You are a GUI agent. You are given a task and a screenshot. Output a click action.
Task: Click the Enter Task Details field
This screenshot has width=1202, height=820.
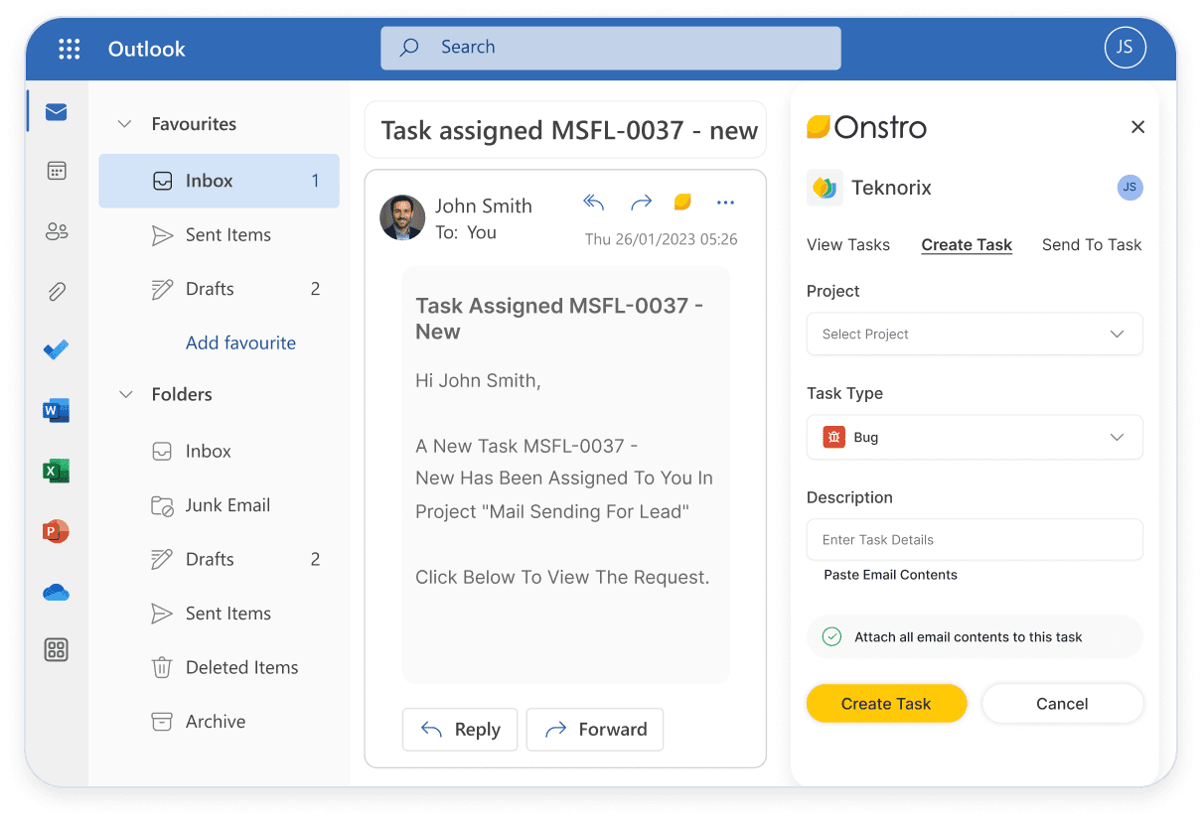point(975,539)
